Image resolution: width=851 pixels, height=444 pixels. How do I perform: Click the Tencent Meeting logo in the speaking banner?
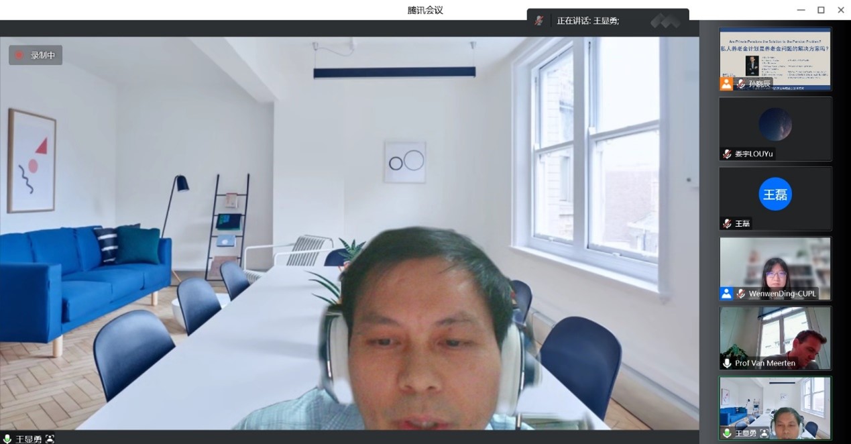pyautogui.click(x=665, y=21)
